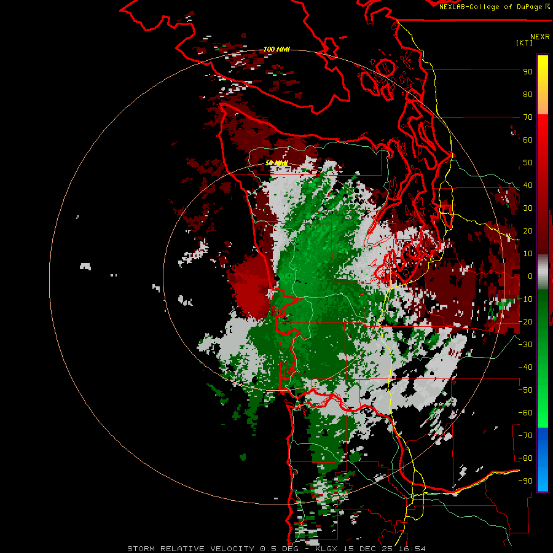
Task: Click the gray zero band of the color bar
Action: (543, 272)
